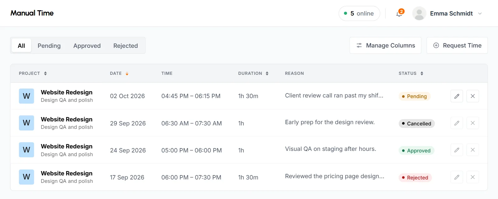This screenshot has width=498, height=199.
Task: Sort by the Status column arrows
Action: click(422, 73)
